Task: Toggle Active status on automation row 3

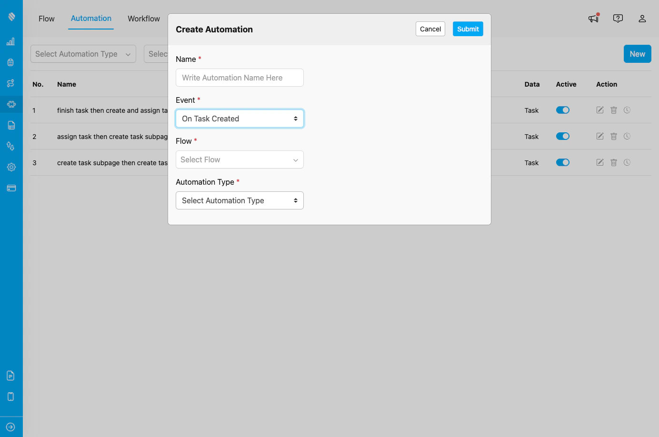Action: pos(562,162)
